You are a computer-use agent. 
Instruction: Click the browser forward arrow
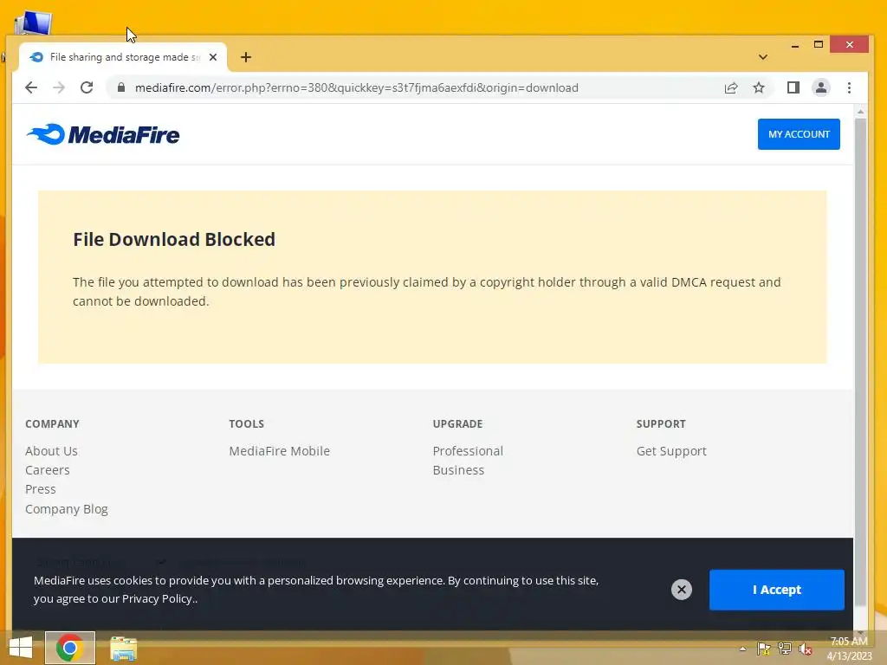(x=59, y=87)
